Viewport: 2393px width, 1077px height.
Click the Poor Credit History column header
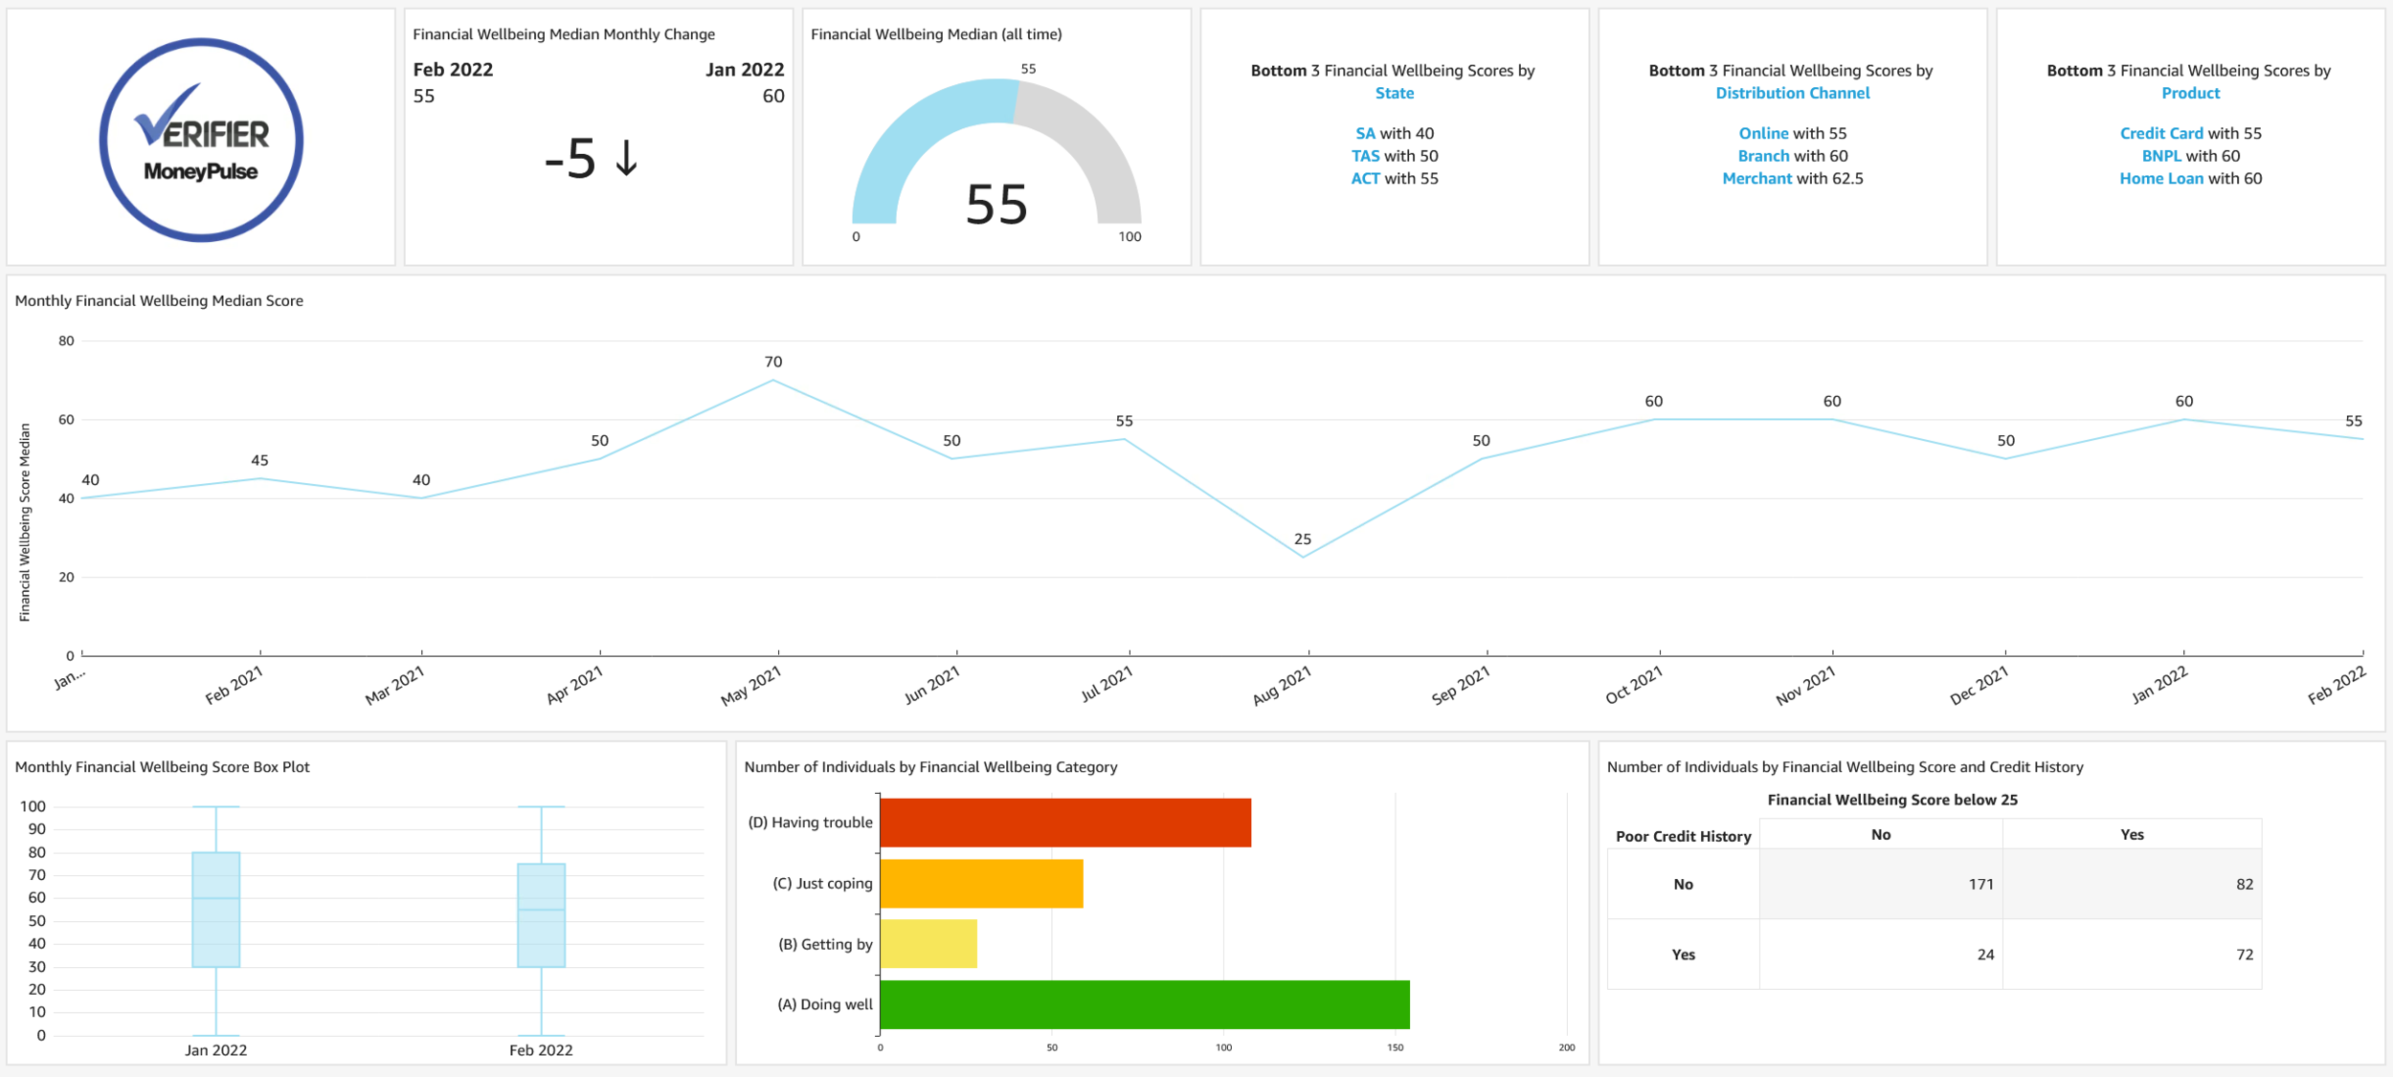coord(1683,836)
